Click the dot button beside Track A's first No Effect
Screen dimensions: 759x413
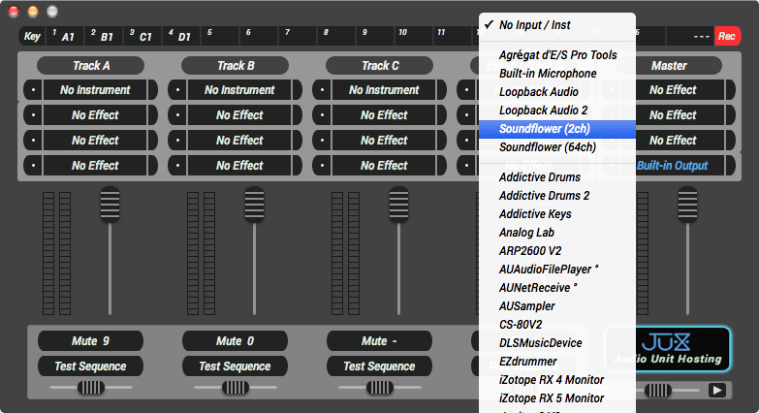click(x=33, y=115)
